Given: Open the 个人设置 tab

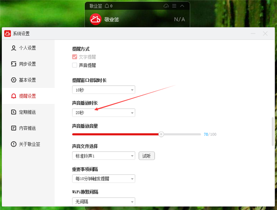Looking at the screenshot, I should coord(28,48).
